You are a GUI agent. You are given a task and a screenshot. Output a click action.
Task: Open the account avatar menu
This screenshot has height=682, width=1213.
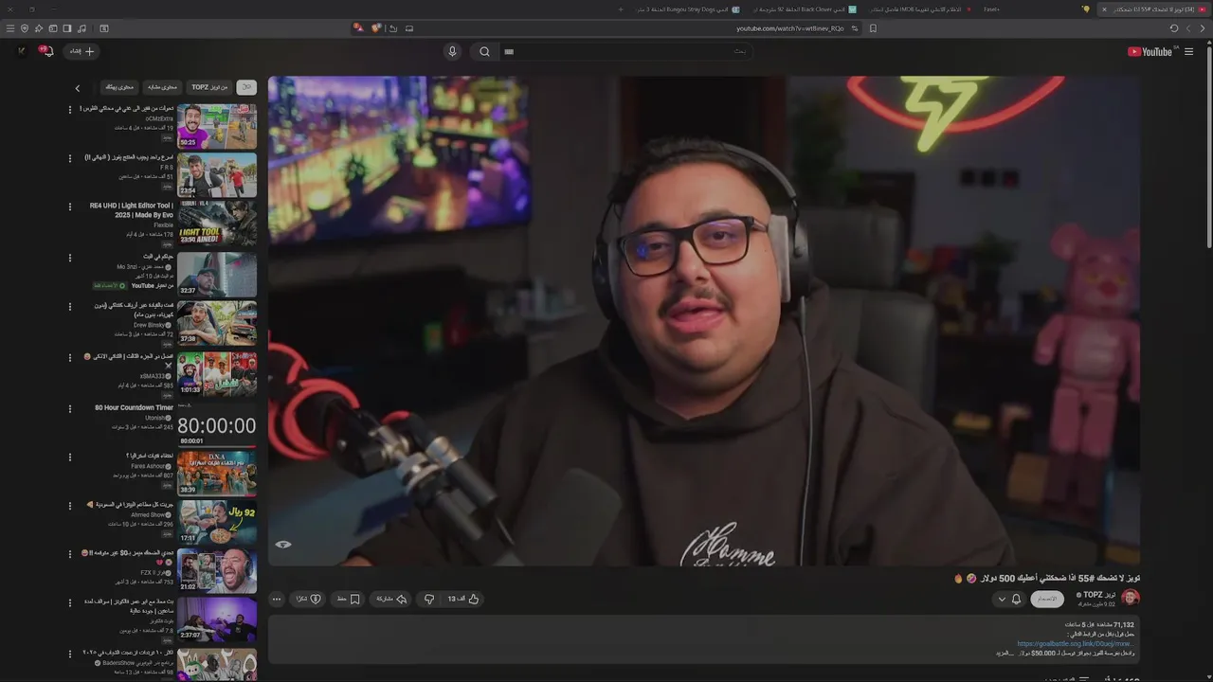(x=21, y=51)
